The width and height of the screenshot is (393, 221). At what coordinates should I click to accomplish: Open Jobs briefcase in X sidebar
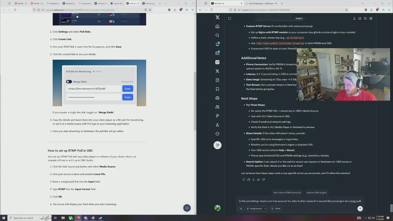pos(217,98)
